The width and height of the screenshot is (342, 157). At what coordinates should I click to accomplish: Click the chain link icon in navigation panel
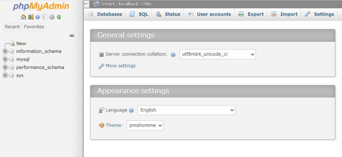pos(72,36)
